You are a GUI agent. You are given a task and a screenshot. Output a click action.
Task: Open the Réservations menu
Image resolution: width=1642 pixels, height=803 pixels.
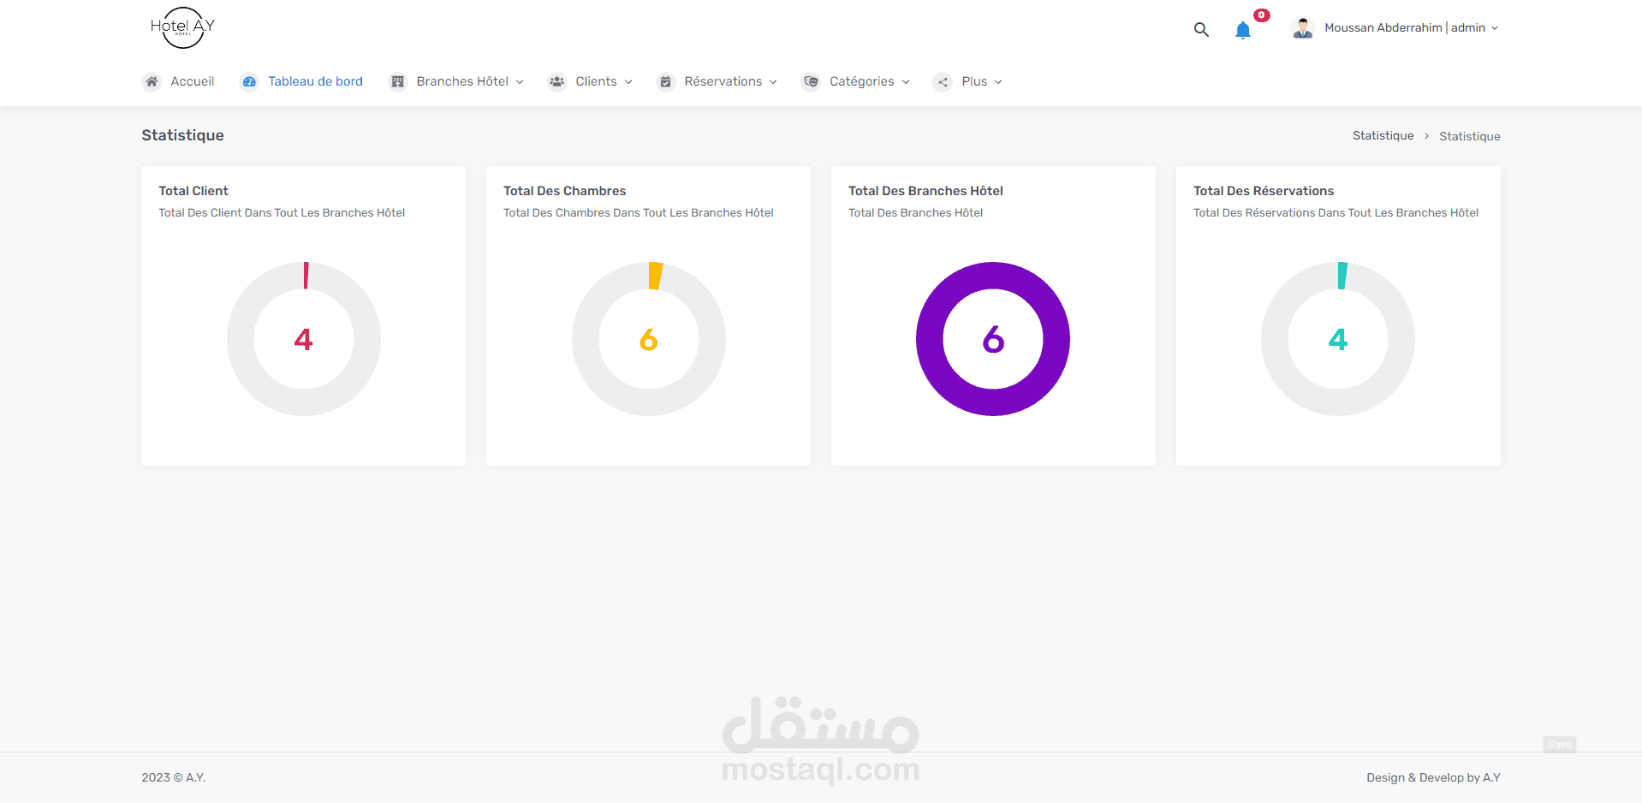[723, 81]
